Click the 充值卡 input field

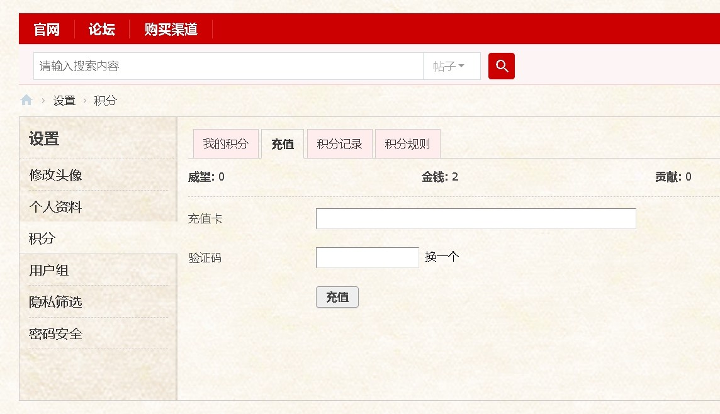[475, 219]
